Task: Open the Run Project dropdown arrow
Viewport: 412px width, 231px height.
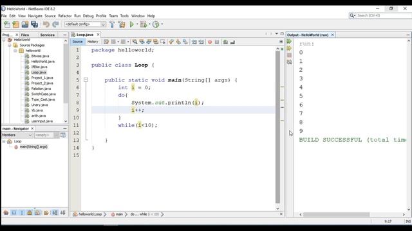Action: coord(137,24)
